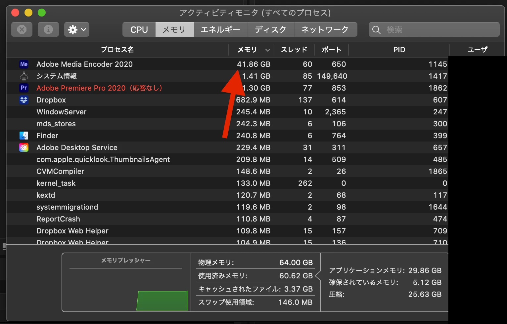The width and height of the screenshot is (507, 324).
Task: Switch to the エネルギー tab
Action: click(x=220, y=29)
